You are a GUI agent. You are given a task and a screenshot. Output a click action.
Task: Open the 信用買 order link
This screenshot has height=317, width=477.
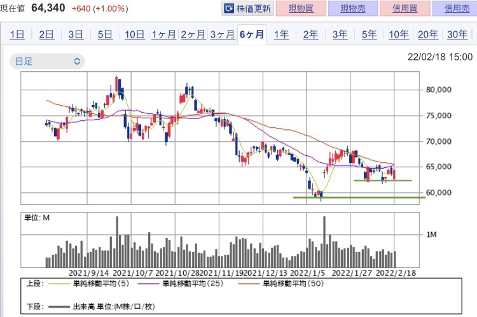tap(405, 8)
